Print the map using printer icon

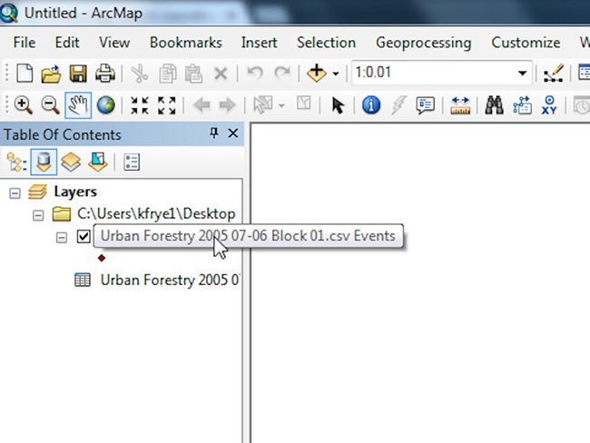click(x=105, y=73)
